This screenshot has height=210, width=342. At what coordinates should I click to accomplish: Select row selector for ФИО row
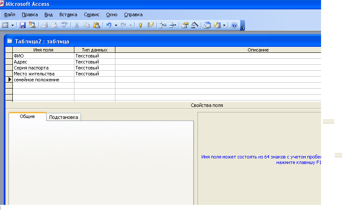tap(9, 56)
